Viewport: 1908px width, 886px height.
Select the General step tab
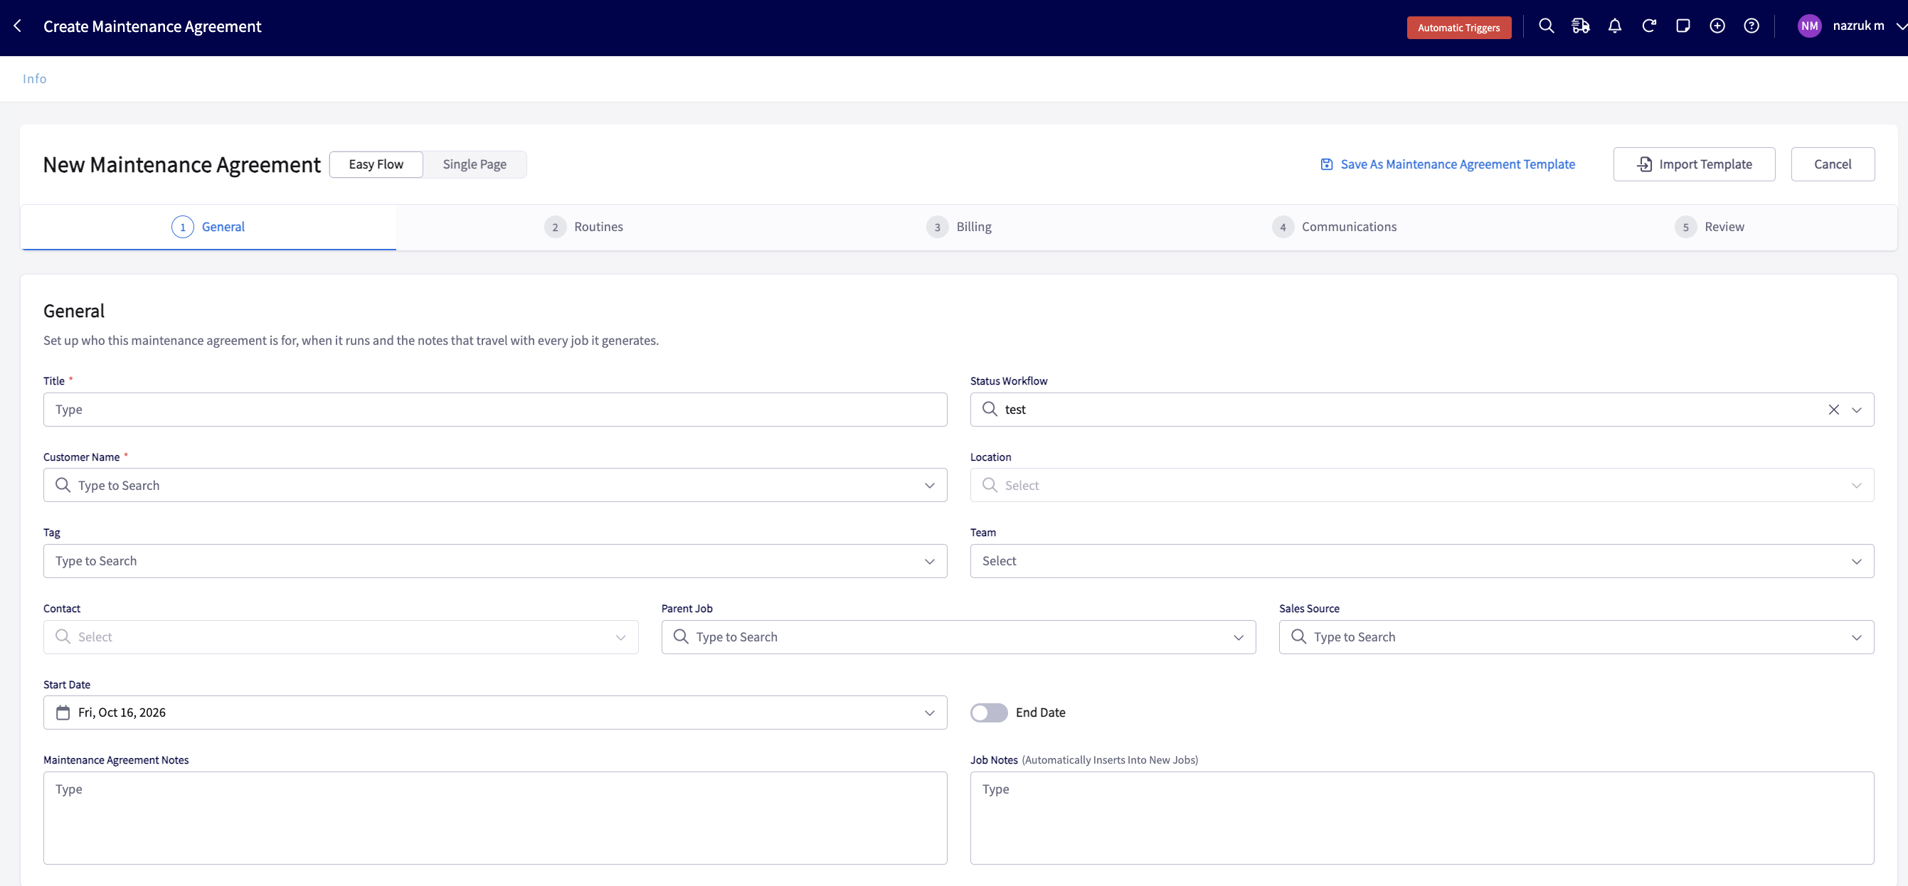[208, 227]
